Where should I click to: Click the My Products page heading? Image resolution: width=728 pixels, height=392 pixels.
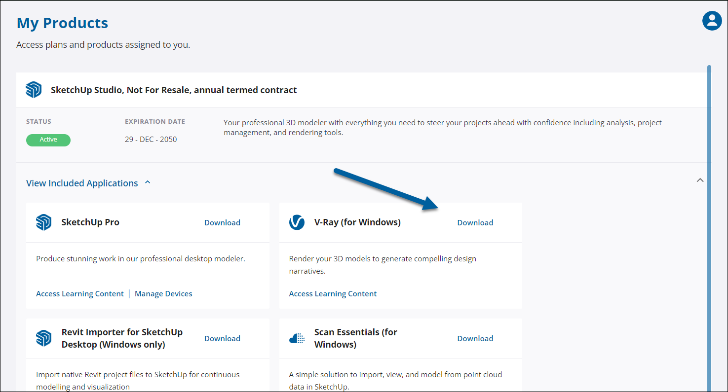click(x=62, y=23)
